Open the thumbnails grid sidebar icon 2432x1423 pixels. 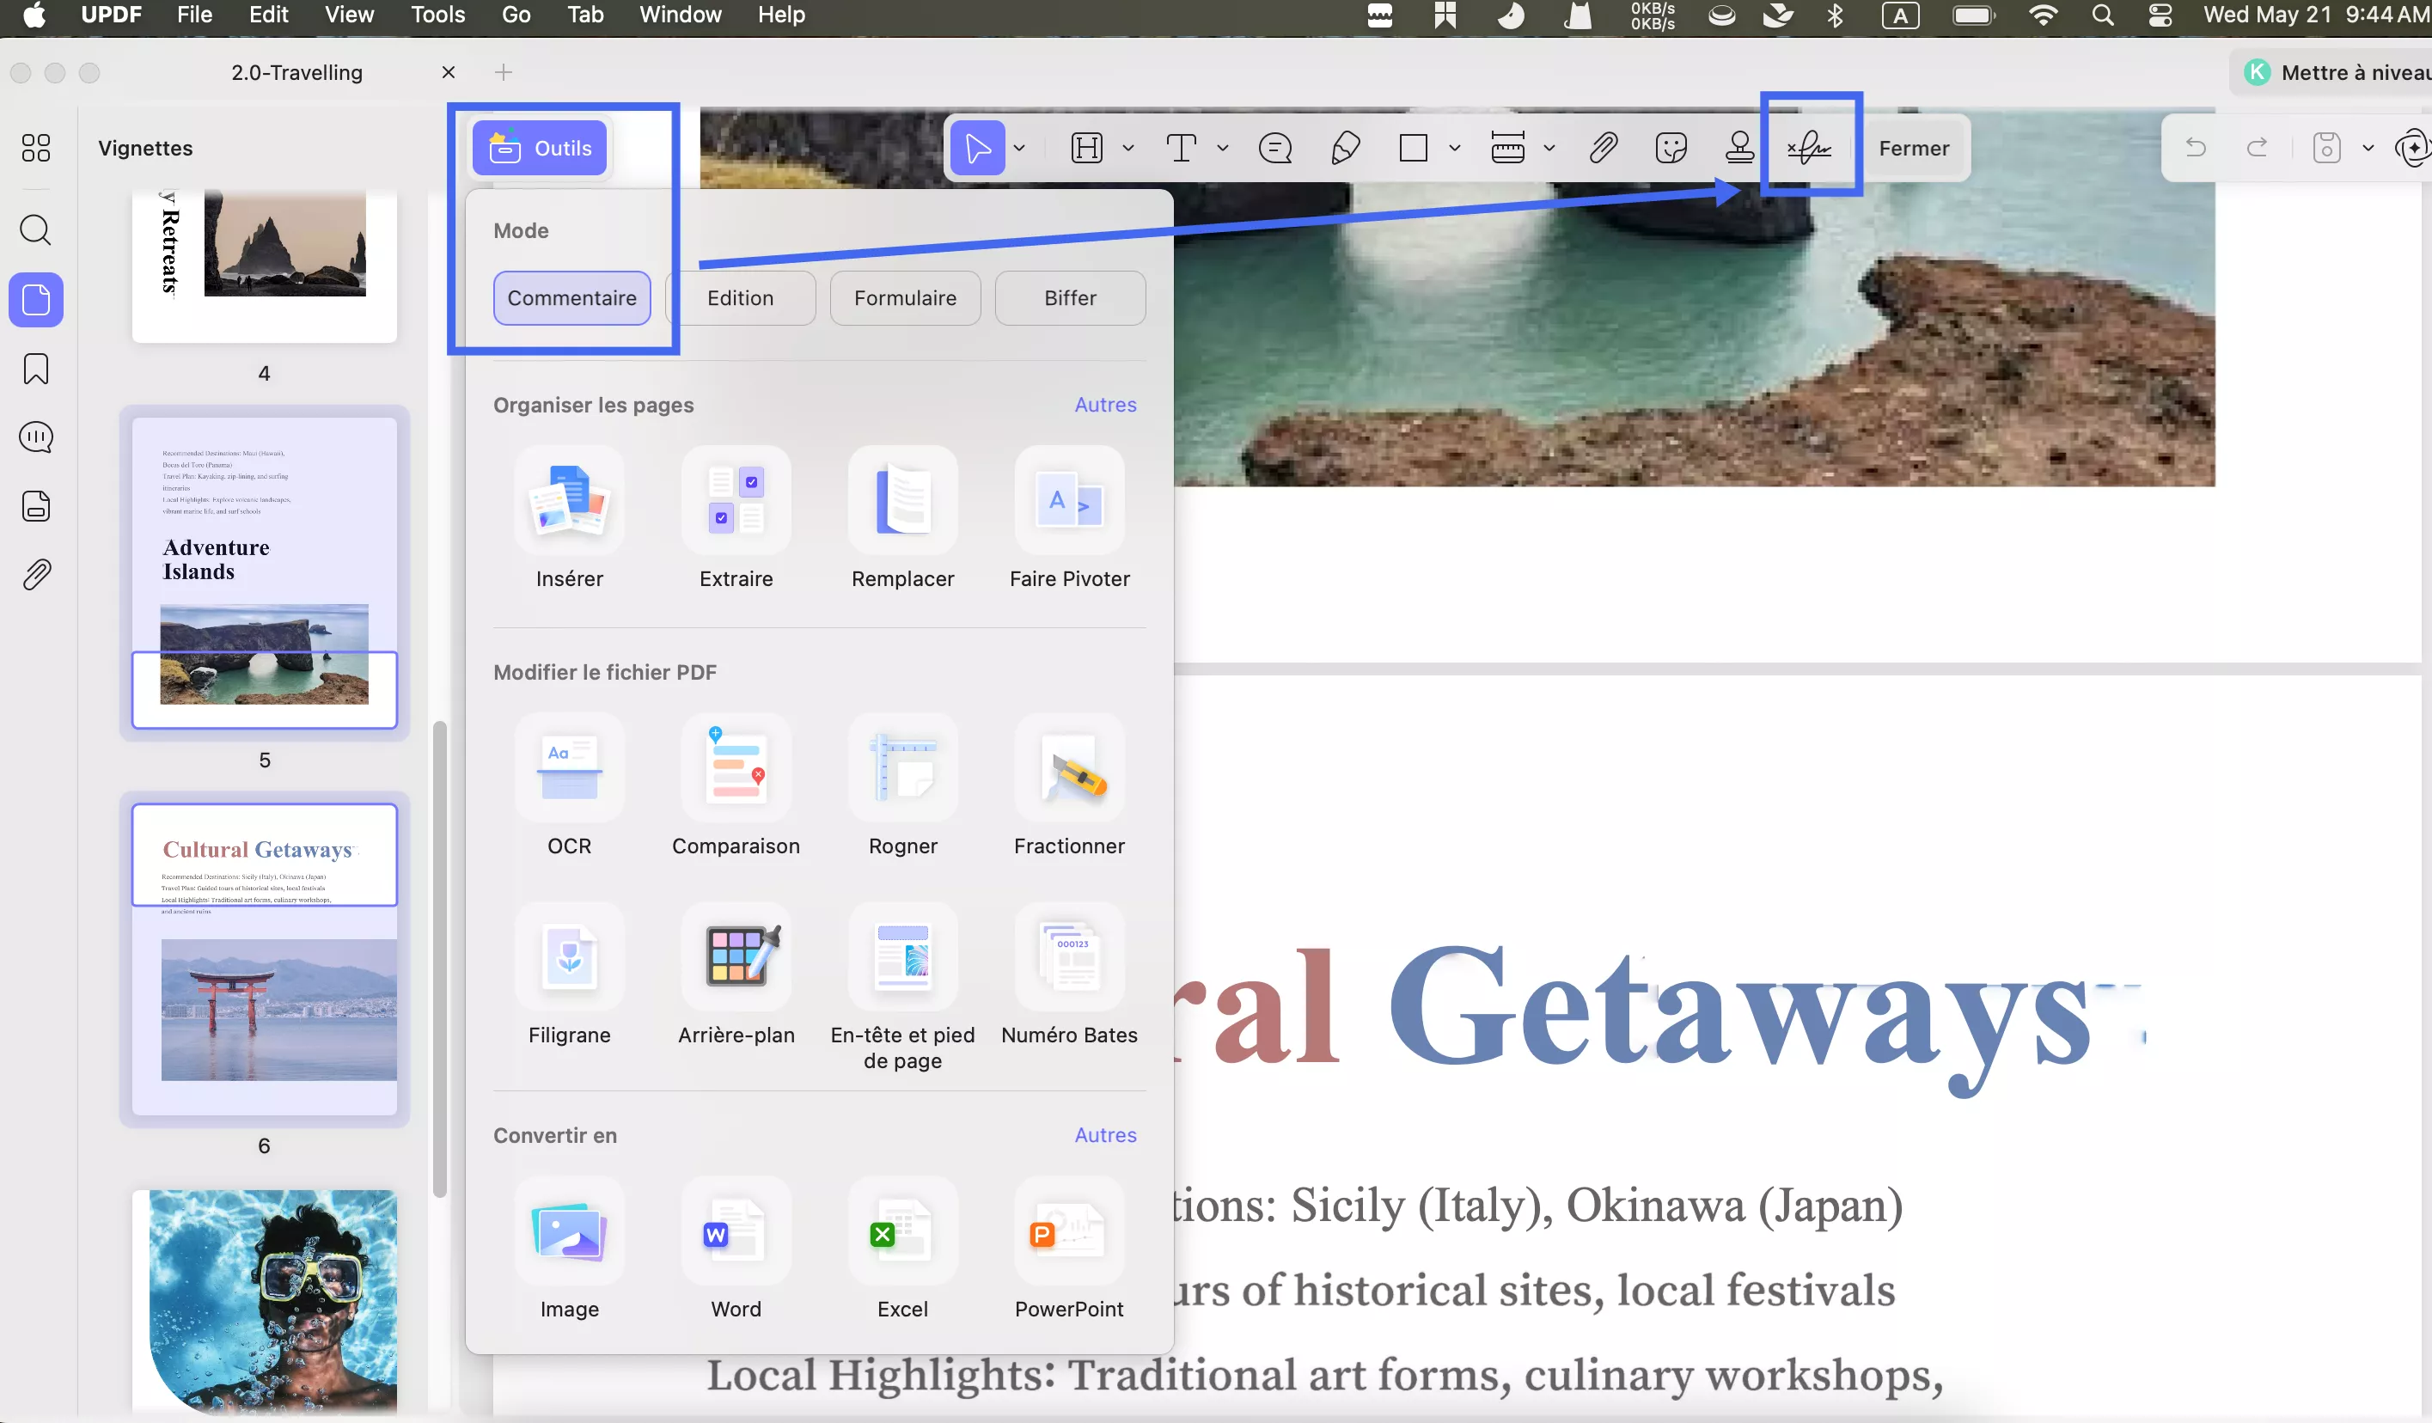click(36, 147)
